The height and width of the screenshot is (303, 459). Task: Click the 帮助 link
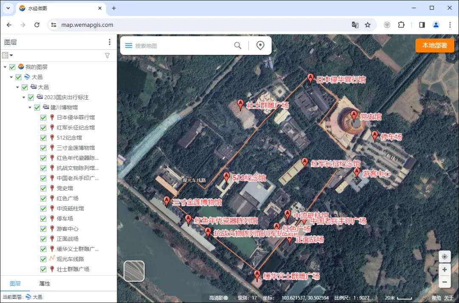tap(436, 298)
